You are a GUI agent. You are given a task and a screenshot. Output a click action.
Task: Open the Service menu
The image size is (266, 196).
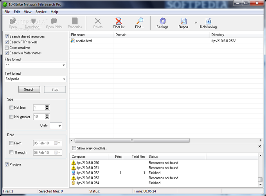[x=41, y=12]
